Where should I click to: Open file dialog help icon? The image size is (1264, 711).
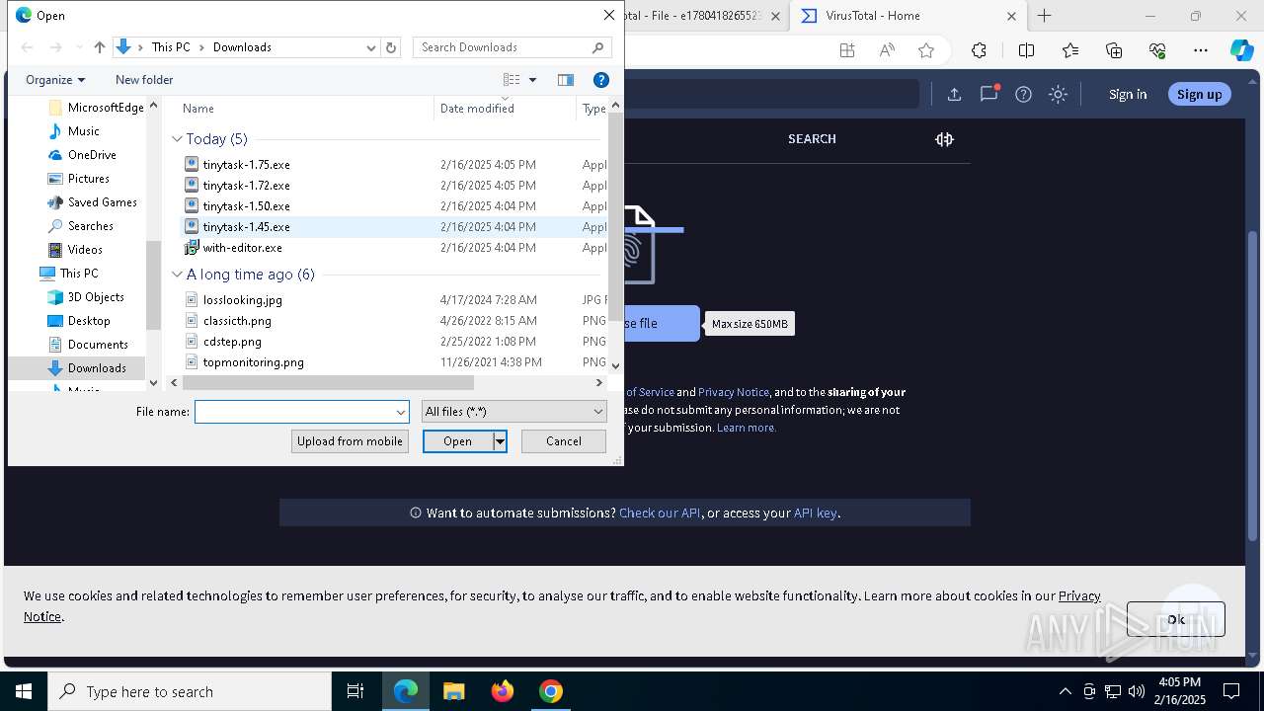[x=600, y=80]
